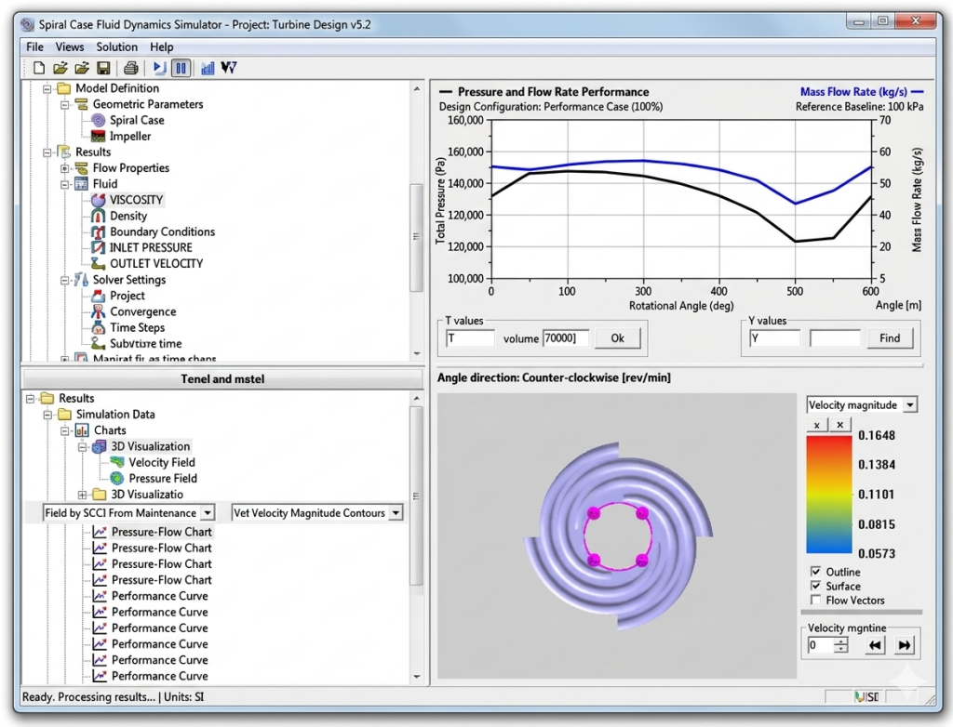Click the print toolbar icon

coord(130,68)
